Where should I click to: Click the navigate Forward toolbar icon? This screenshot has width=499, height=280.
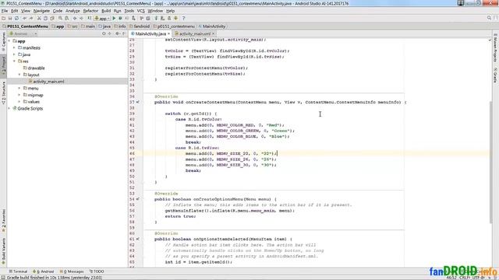pos(81,19)
